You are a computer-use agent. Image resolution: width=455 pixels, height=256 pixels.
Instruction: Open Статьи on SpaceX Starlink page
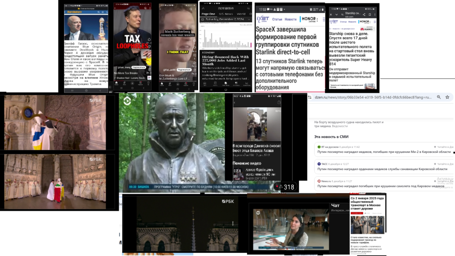coord(277,19)
